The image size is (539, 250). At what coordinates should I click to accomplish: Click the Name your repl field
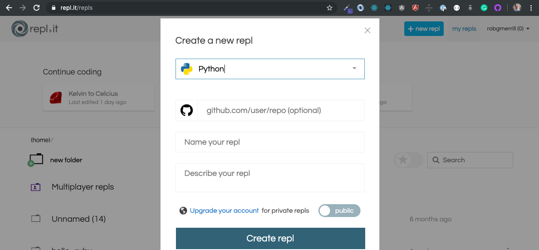270,142
